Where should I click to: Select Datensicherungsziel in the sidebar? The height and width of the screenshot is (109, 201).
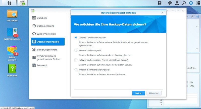[48, 41]
